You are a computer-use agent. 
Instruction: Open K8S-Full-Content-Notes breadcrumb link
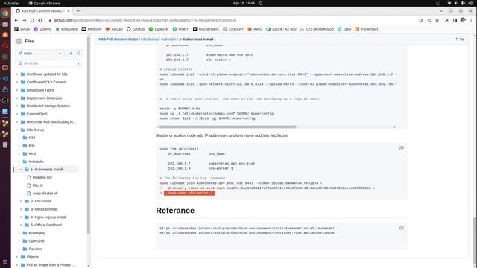coord(119,39)
